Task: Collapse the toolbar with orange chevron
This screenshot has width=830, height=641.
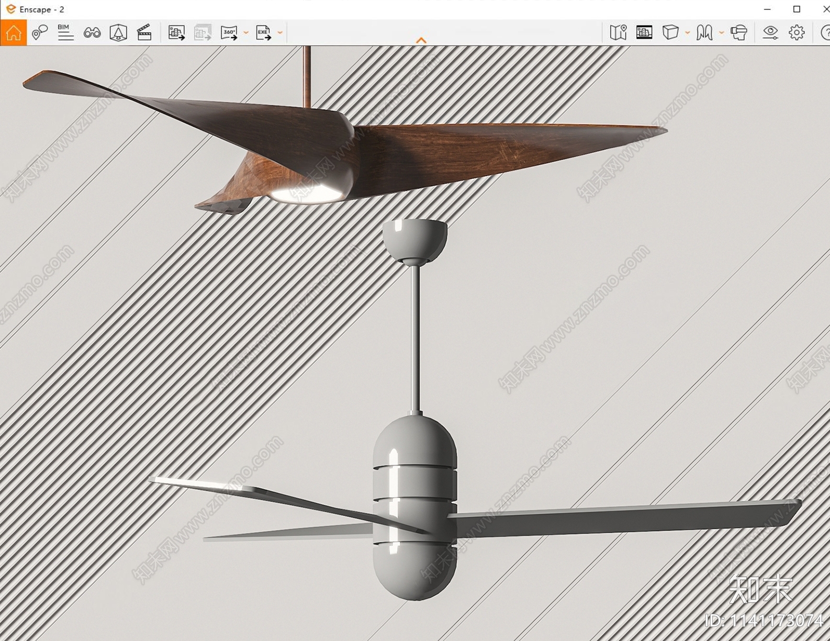Action: 421,40
